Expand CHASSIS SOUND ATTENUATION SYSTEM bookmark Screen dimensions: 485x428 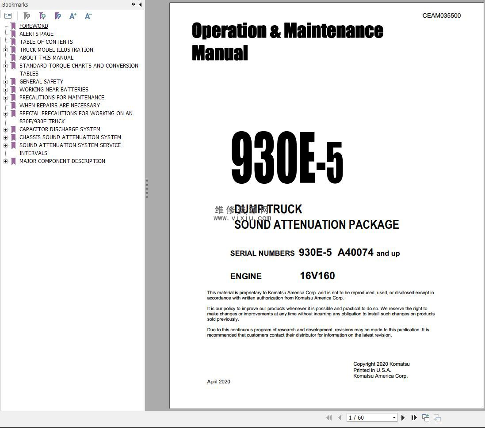pyautogui.click(x=5, y=137)
